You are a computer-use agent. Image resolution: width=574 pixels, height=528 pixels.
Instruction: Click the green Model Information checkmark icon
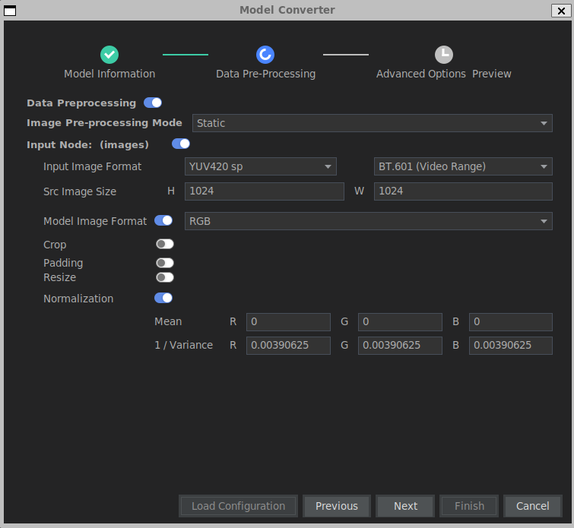coord(109,55)
